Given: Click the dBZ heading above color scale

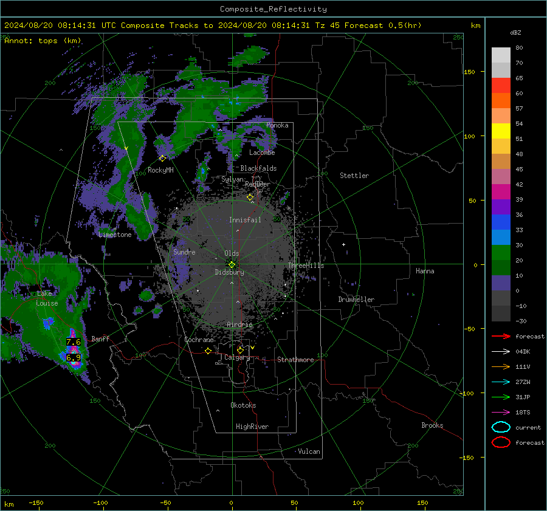Looking at the screenshot, I should pos(515,32).
